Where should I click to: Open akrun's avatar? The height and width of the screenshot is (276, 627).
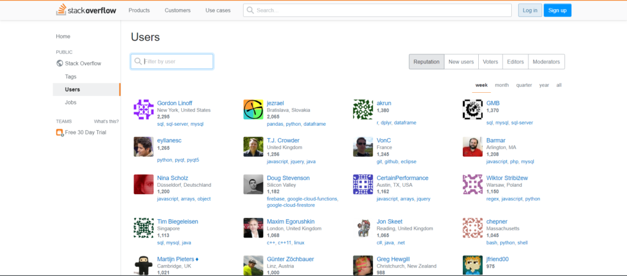click(363, 110)
